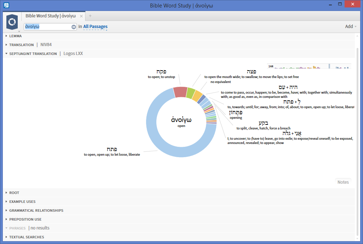Click the פקח Hebrew label
The width and height of the screenshot is (363, 244).
click(x=161, y=72)
